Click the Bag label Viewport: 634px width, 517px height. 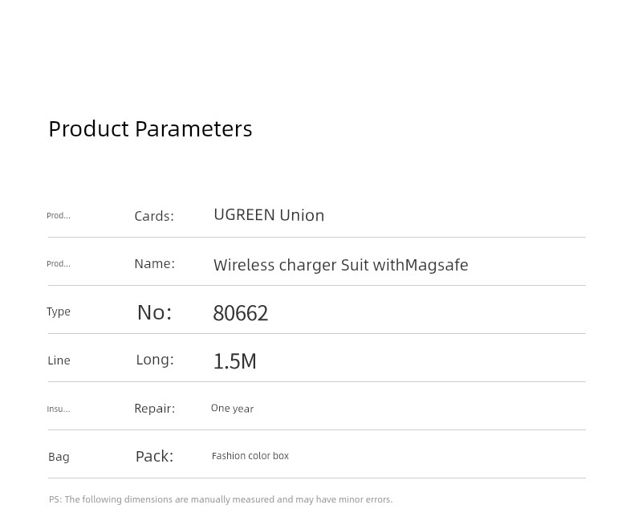click(x=59, y=457)
